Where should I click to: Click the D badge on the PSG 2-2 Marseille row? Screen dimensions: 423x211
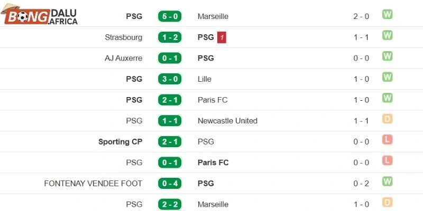click(x=388, y=203)
